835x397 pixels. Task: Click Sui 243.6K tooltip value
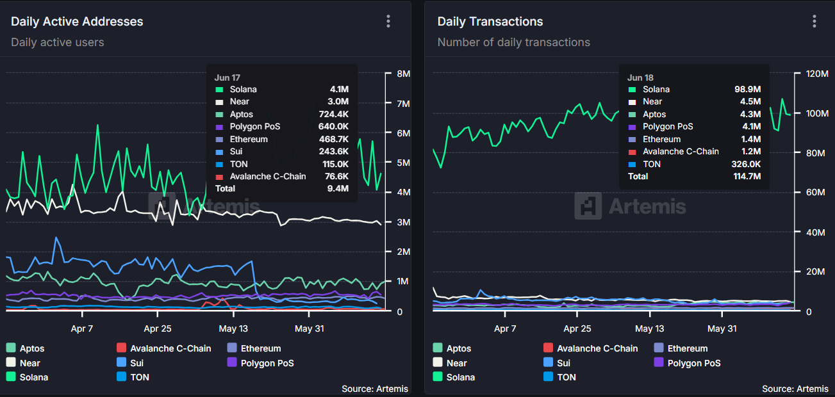[334, 152]
